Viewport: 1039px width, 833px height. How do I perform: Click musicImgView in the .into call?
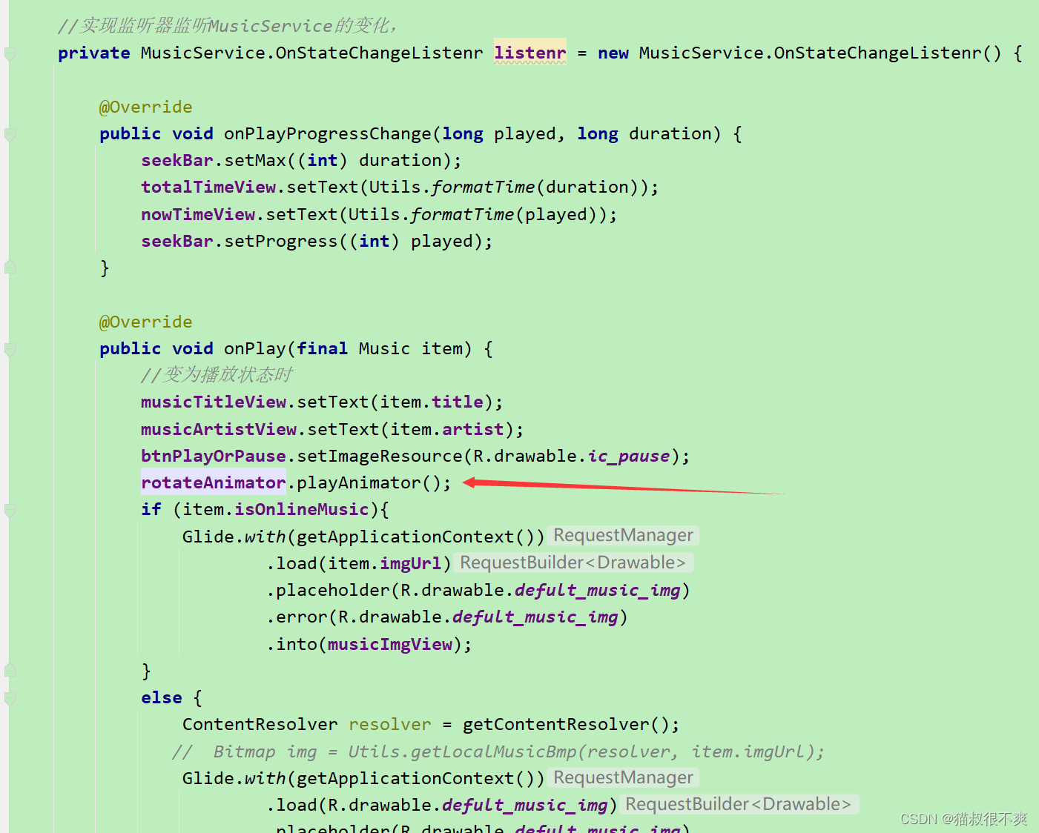(390, 645)
